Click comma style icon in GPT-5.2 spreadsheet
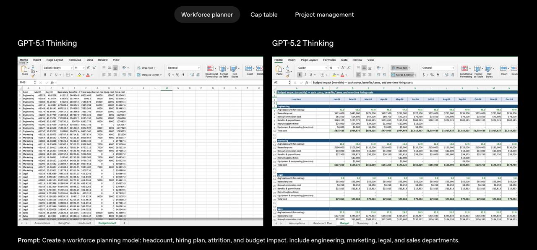 point(438,75)
